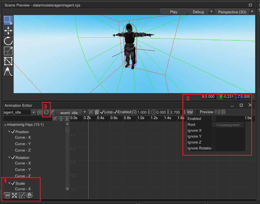Collapse the Rotation track group
The width and height of the screenshot is (260, 204).
point(9,158)
